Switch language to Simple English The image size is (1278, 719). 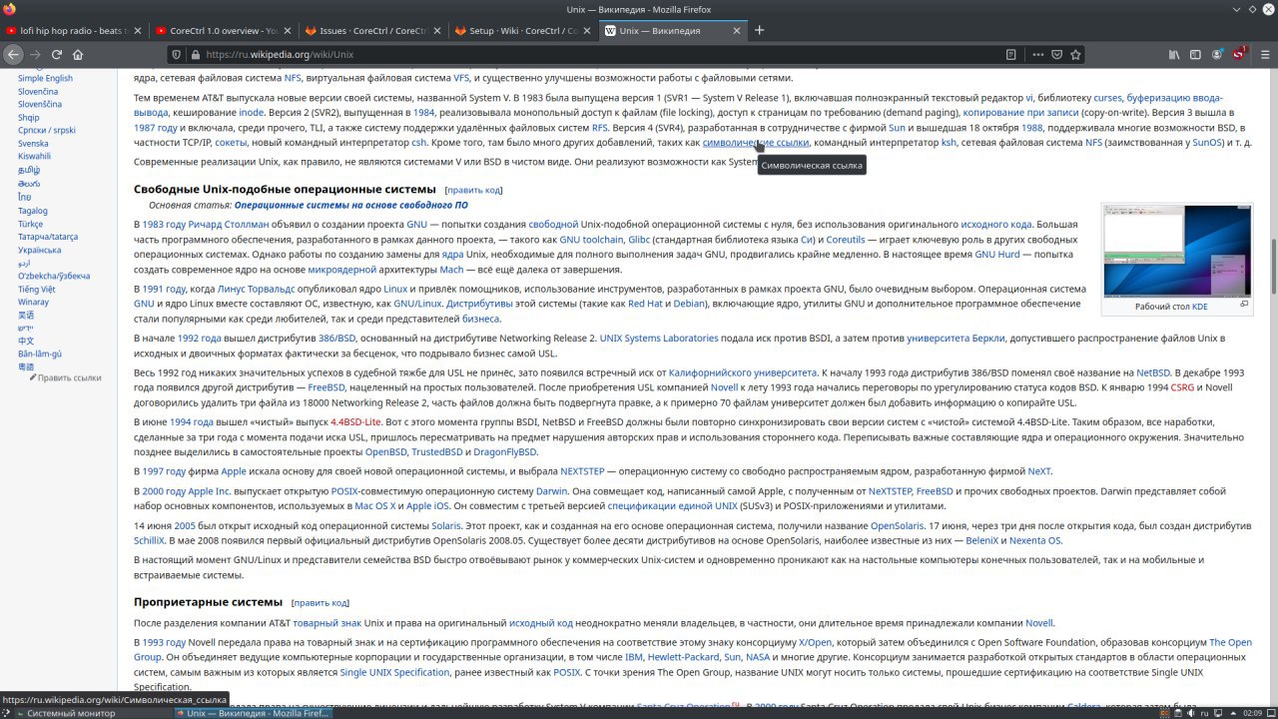45,79
